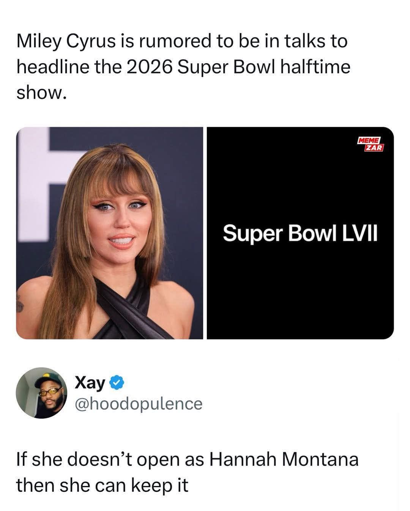
Task: Open the black Super Bowl LVII image
Action: coord(300,233)
